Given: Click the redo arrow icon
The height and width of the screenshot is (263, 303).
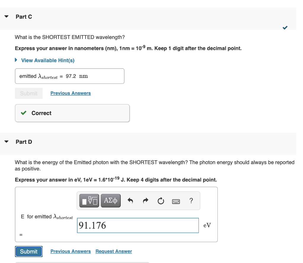Looking at the screenshot, I should tap(146, 201).
